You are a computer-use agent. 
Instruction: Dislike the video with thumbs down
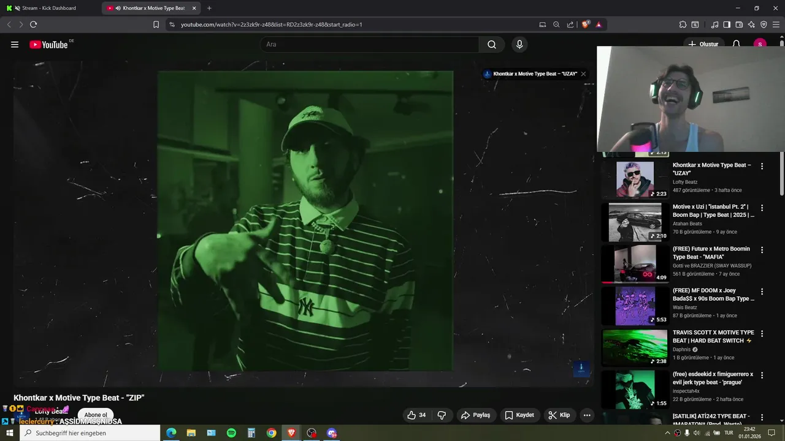coord(442,415)
